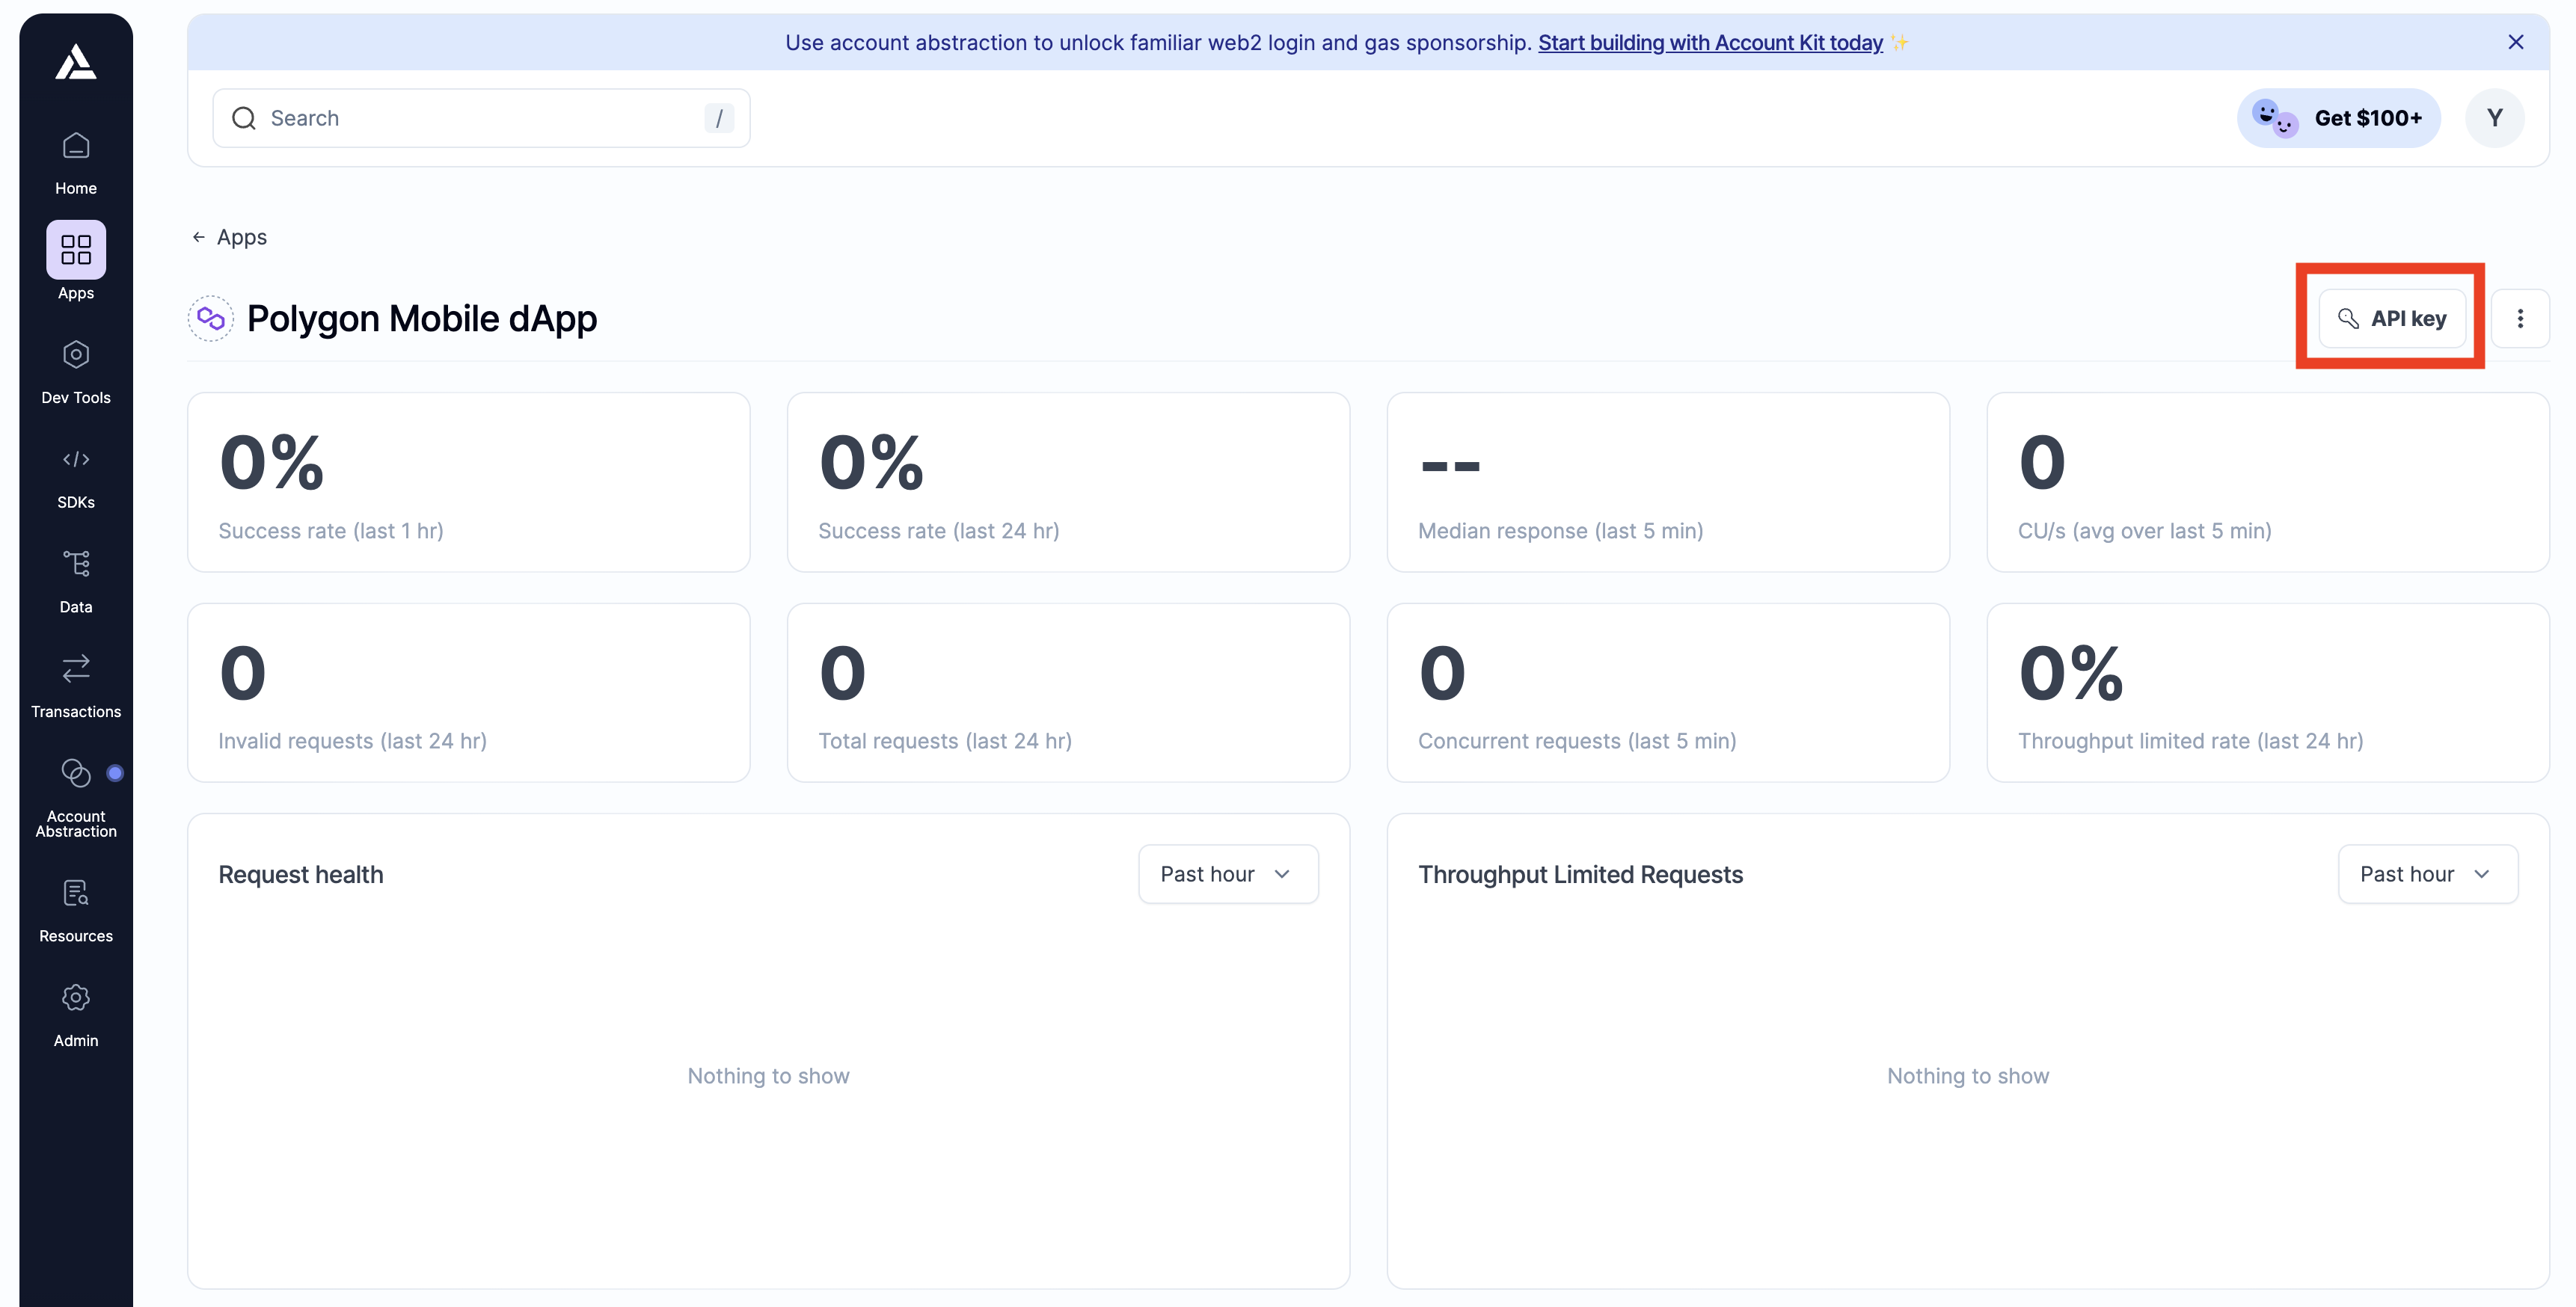The image size is (2576, 1307).
Task: Click the Polygon Mobile dApp chain icon
Action: click(211, 318)
